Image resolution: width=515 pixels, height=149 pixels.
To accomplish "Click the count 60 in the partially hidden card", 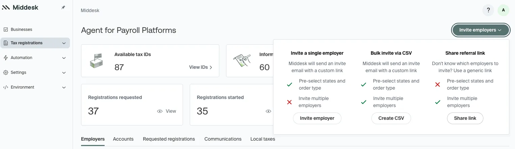I will pos(264,67).
